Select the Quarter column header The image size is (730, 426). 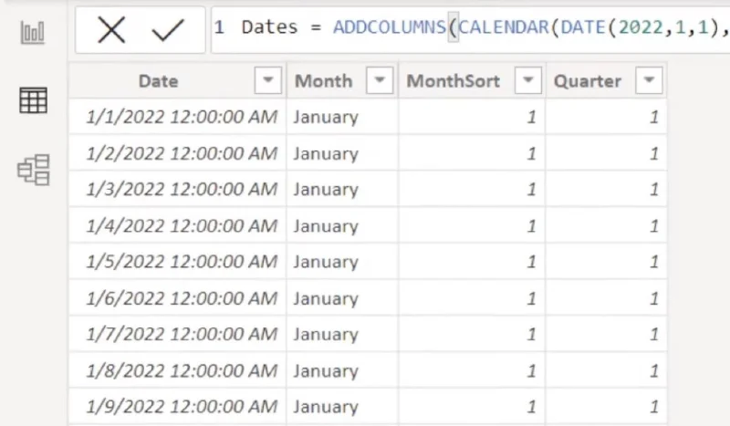587,81
